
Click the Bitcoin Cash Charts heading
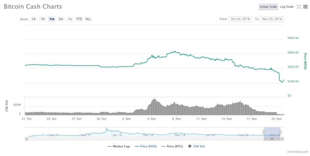[33, 7]
